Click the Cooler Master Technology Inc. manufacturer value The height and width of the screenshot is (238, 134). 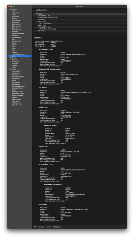(76, 195)
